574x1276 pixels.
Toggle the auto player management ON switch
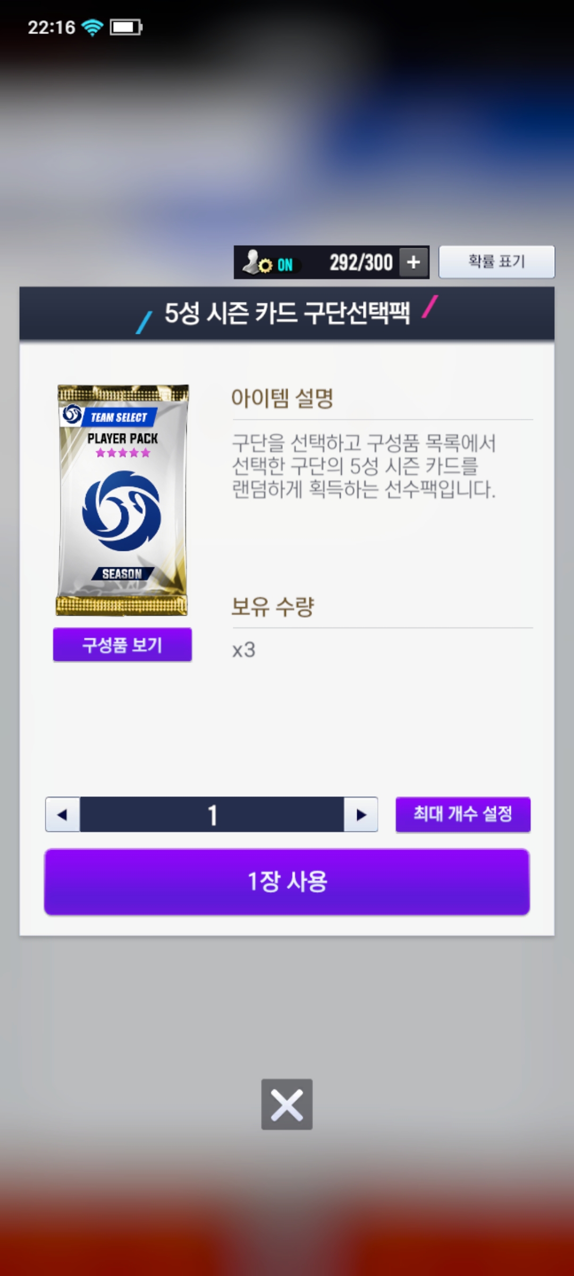coord(285,264)
